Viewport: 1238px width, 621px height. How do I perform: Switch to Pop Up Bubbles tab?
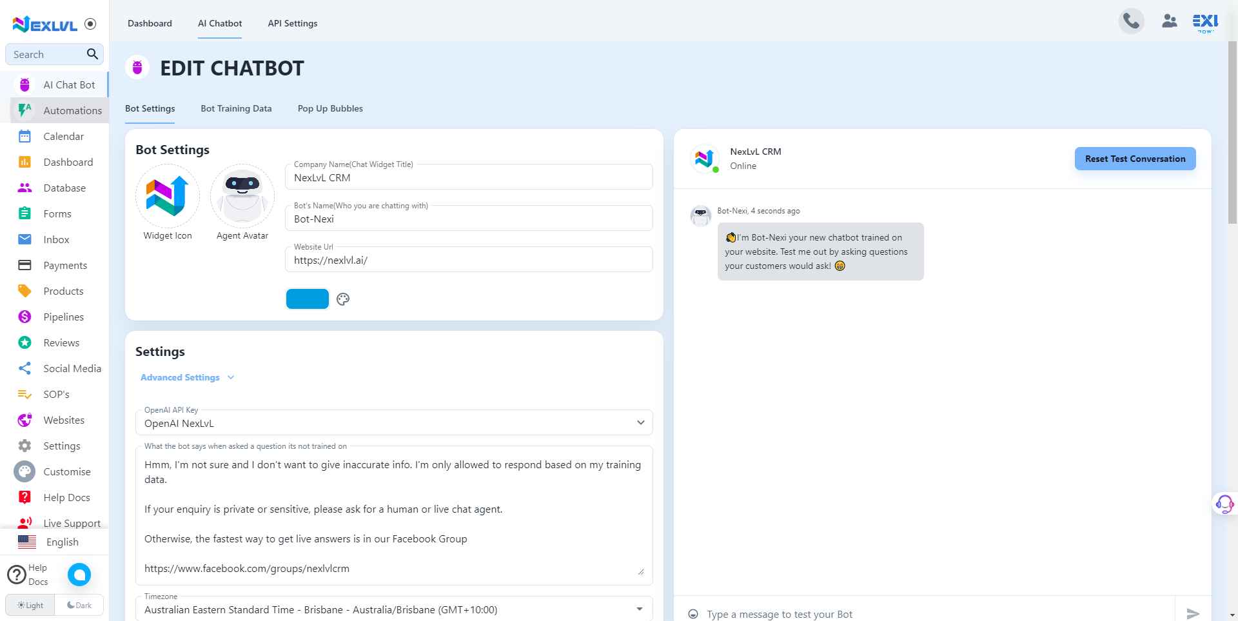point(330,108)
